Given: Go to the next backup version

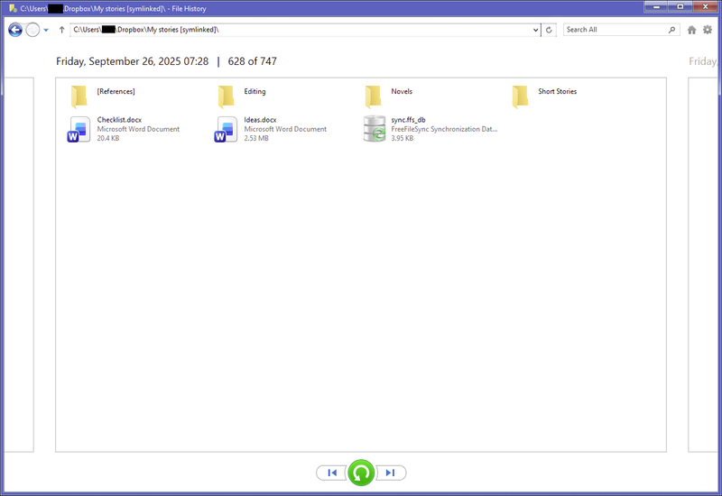Looking at the screenshot, I should point(391,473).
